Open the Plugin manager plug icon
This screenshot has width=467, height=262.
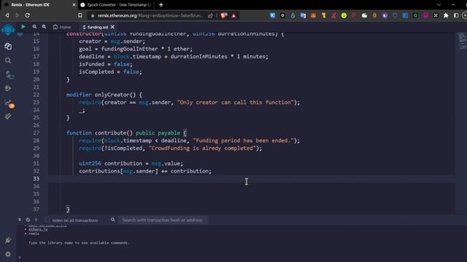[x=8, y=240]
